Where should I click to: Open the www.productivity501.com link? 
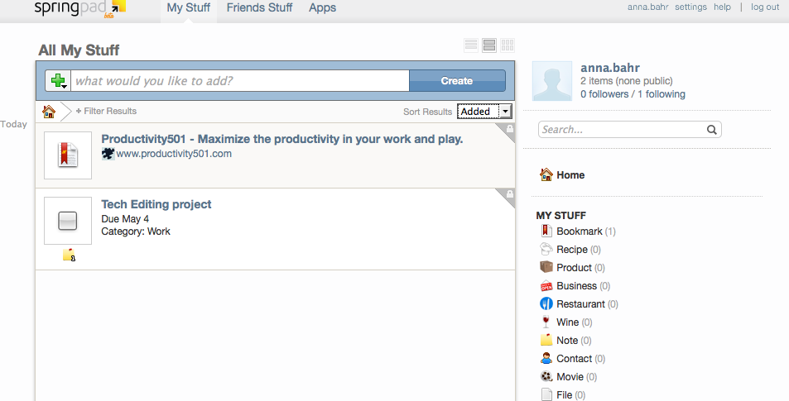click(174, 154)
